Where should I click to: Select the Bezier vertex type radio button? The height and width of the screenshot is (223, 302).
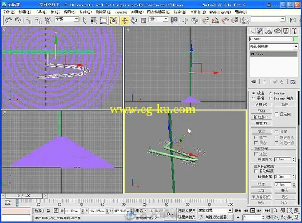pos(271,93)
